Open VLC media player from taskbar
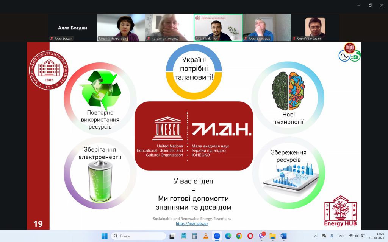 coord(206,236)
